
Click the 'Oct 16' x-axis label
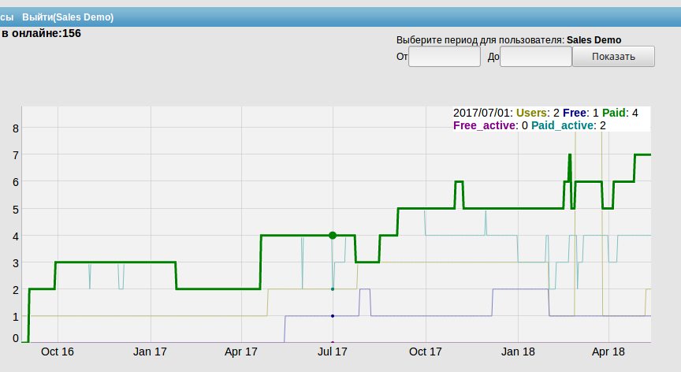point(58,352)
